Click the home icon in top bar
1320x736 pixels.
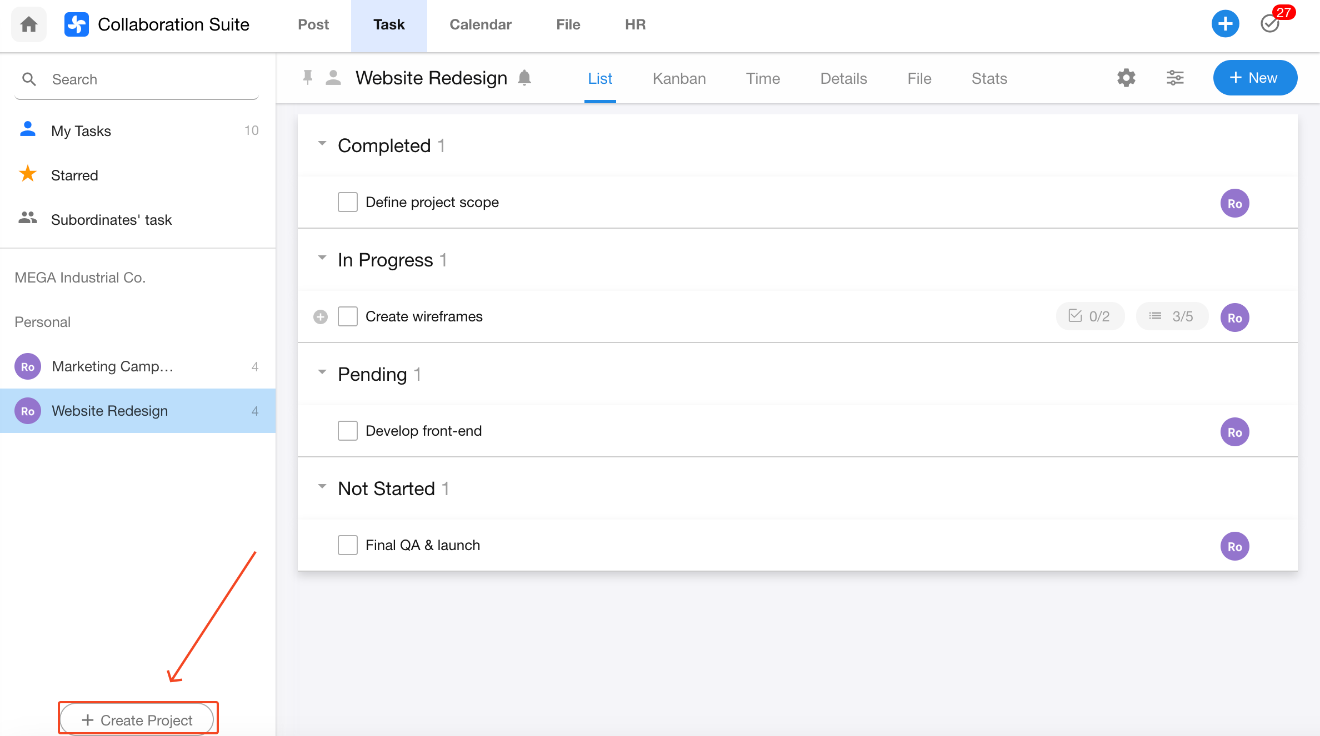point(29,24)
